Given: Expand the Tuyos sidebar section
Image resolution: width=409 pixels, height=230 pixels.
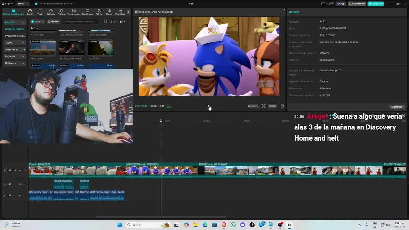Looking at the screenshot, I should point(14,43).
